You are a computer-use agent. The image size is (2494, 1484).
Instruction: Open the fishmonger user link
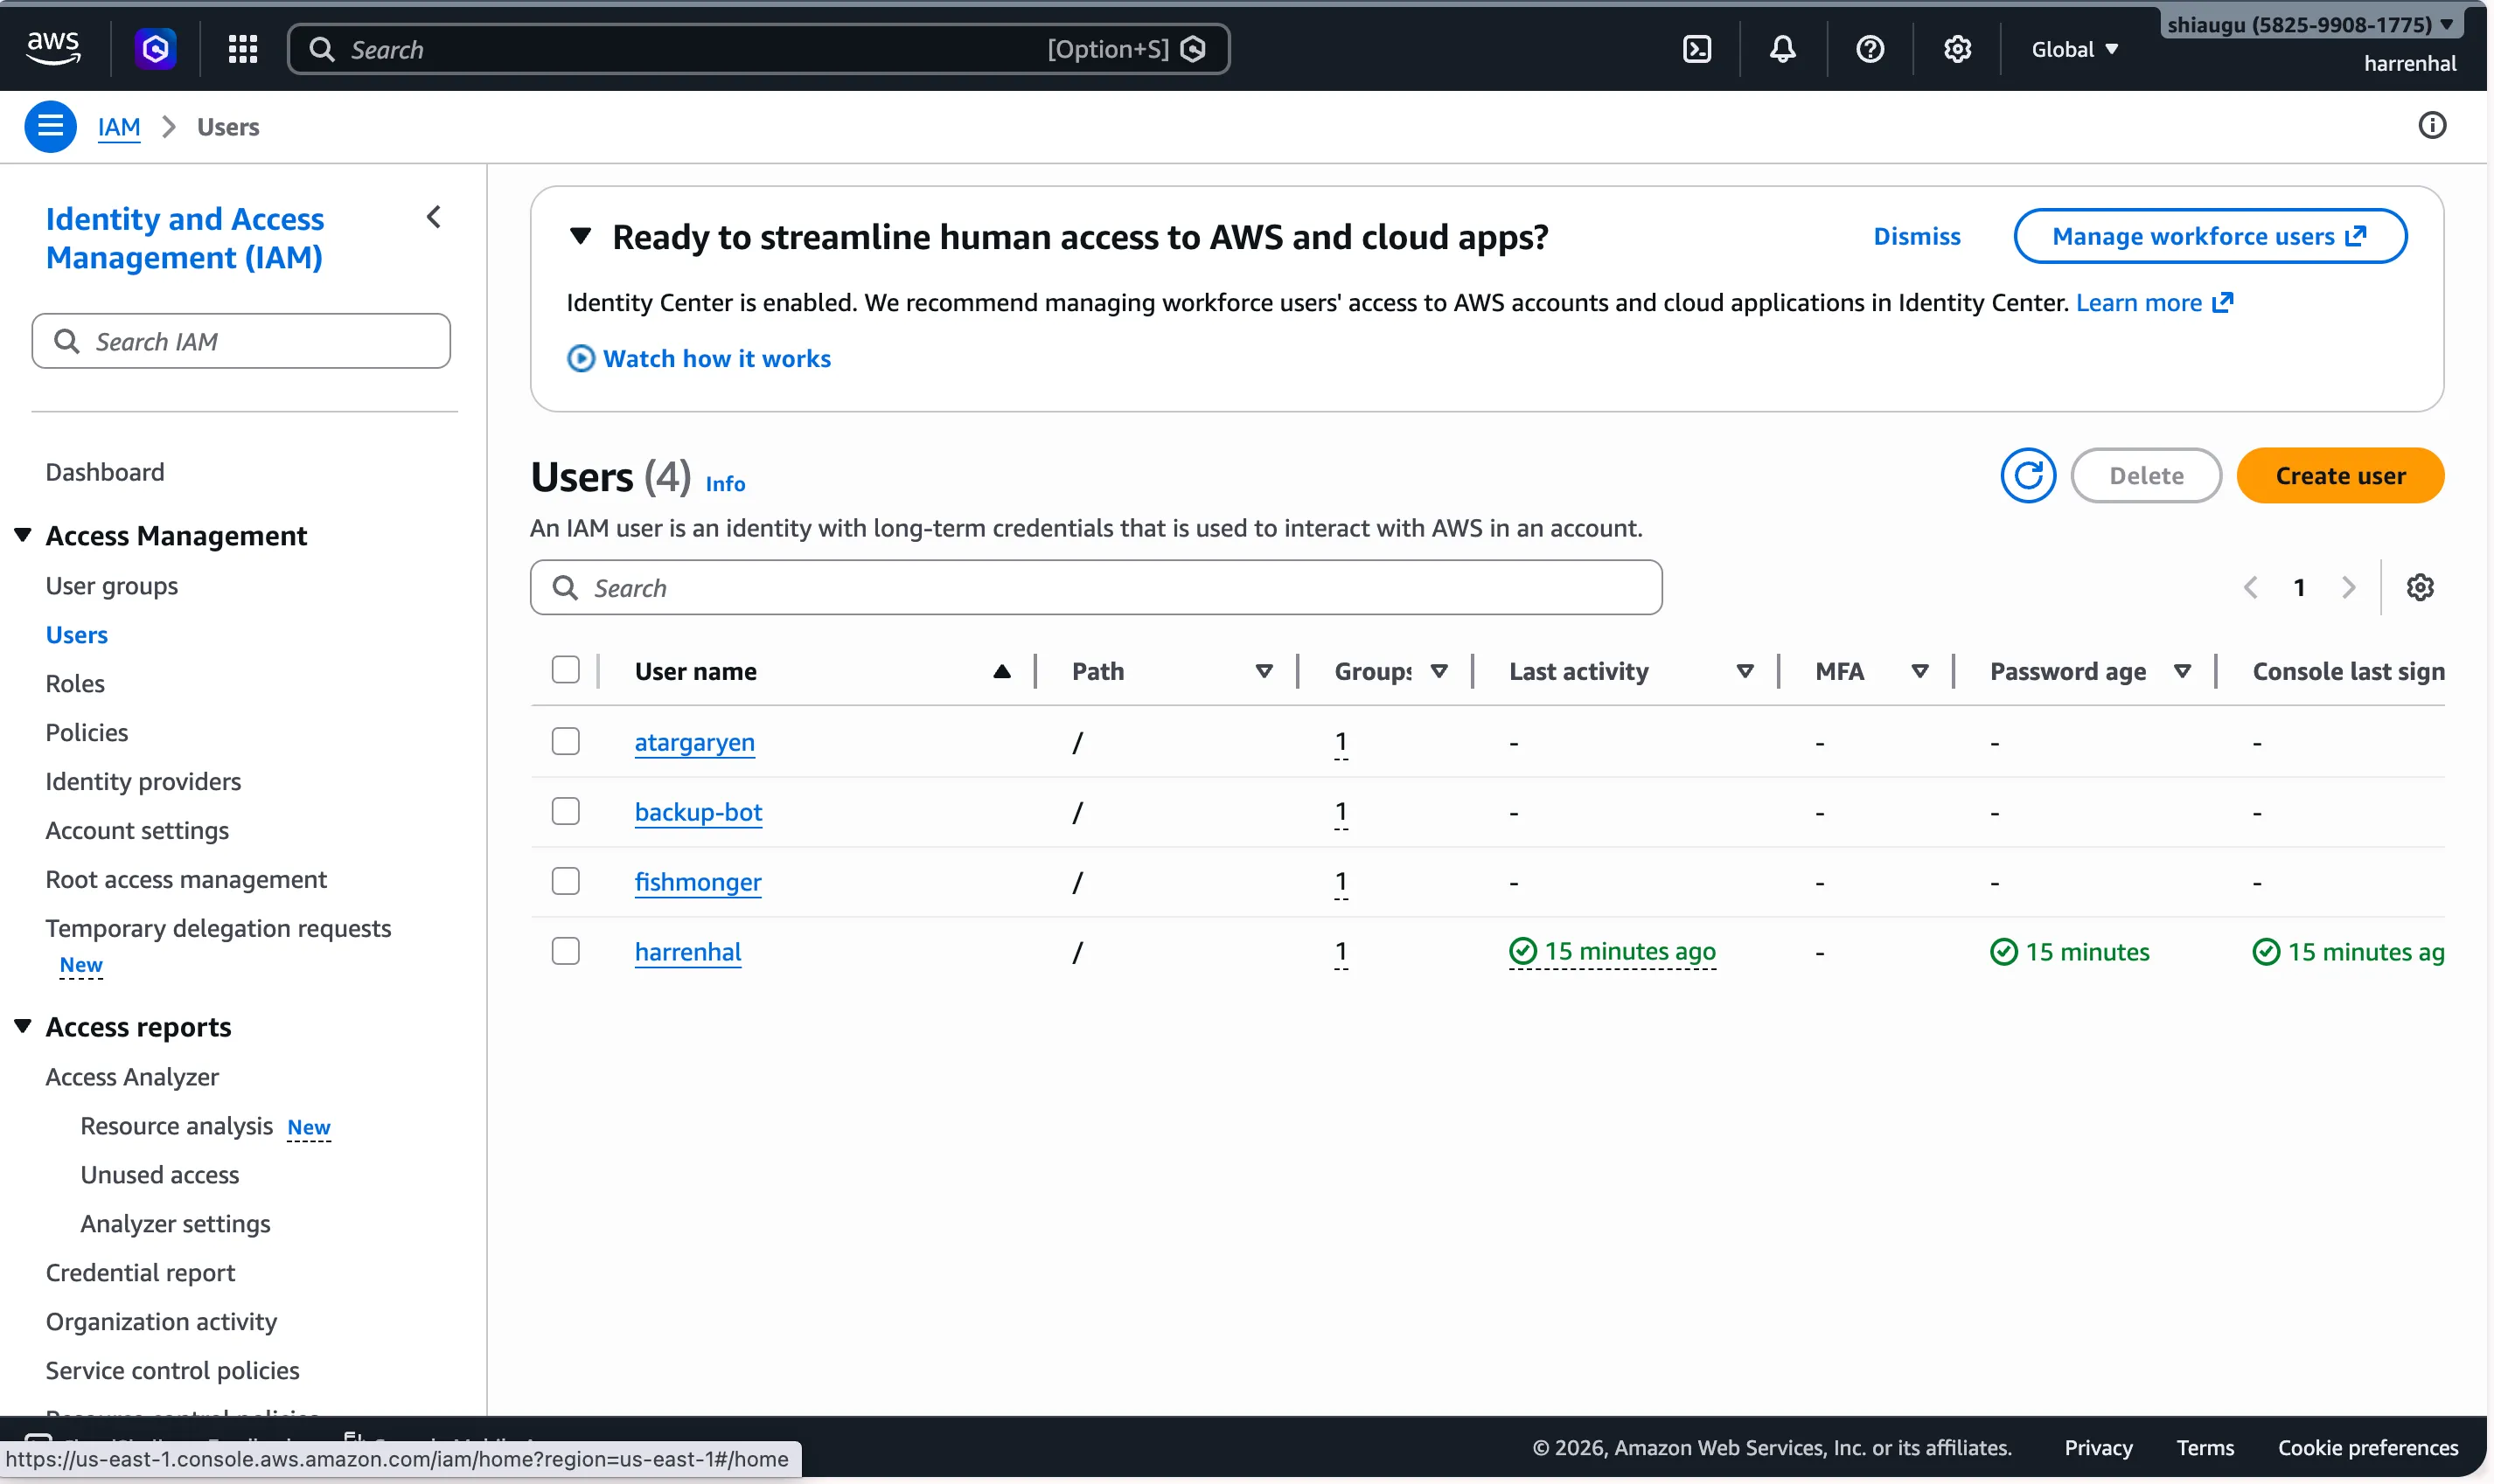tap(699, 882)
